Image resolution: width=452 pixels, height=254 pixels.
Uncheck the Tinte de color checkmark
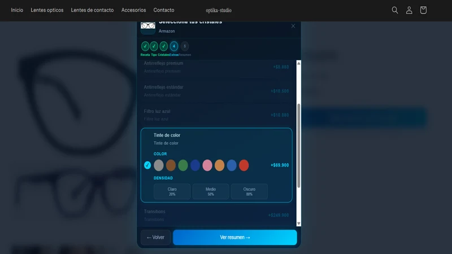point(147,165)
